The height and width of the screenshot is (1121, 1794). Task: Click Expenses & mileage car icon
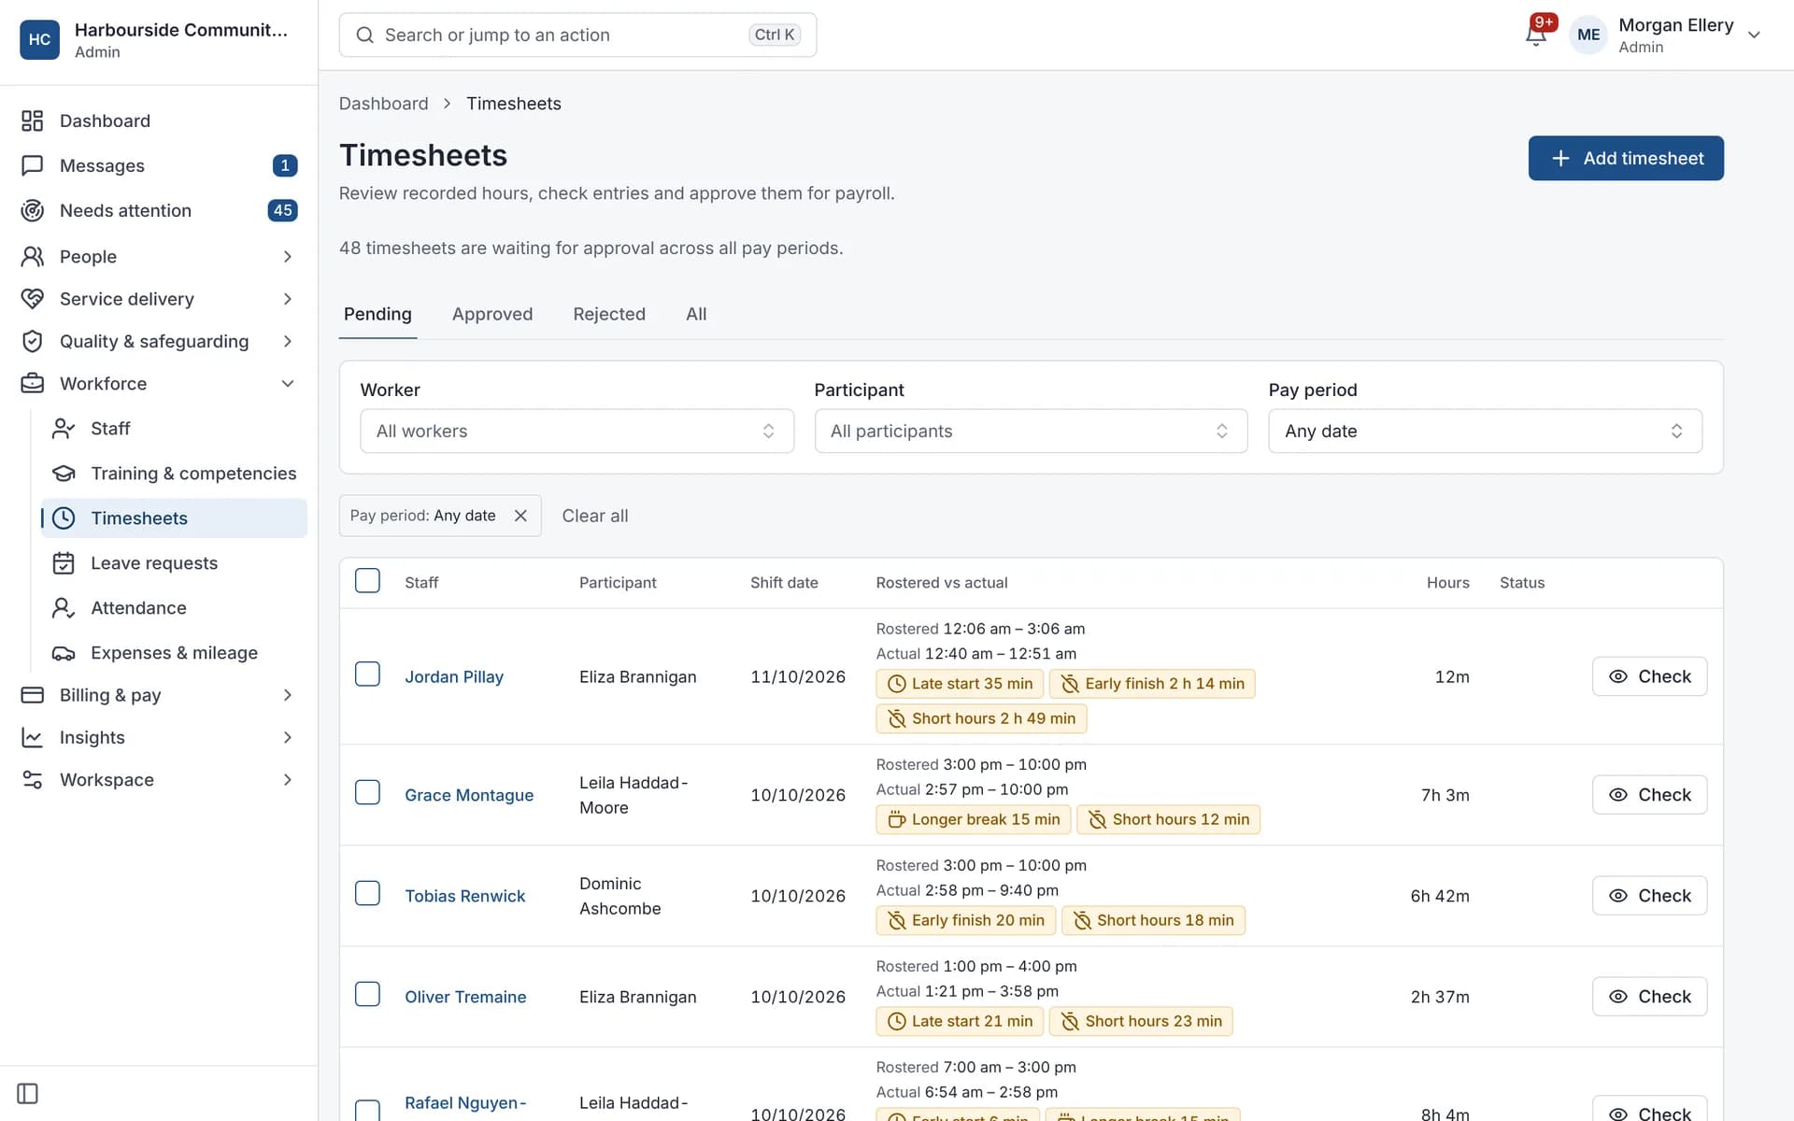(x=64, y=653)
